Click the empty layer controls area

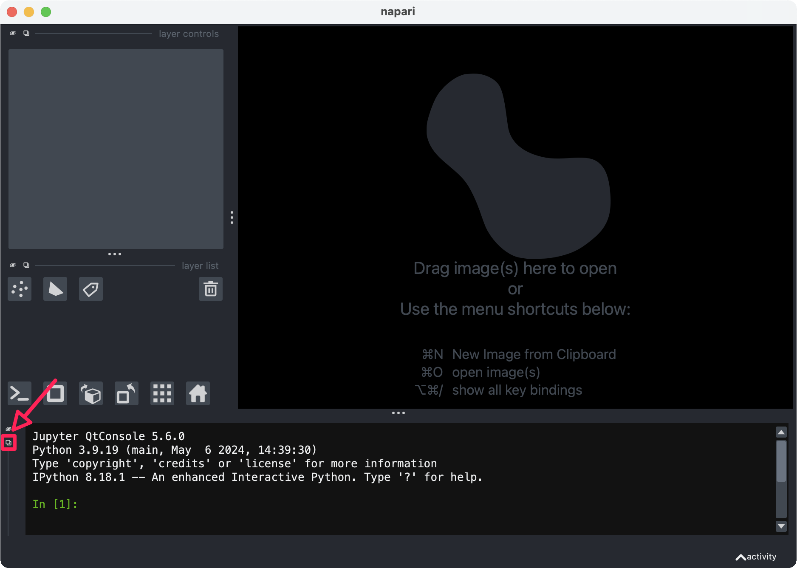point(116,149)
